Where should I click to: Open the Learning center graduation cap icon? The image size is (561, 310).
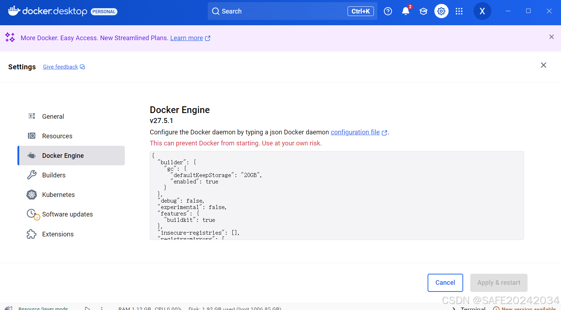423,11
